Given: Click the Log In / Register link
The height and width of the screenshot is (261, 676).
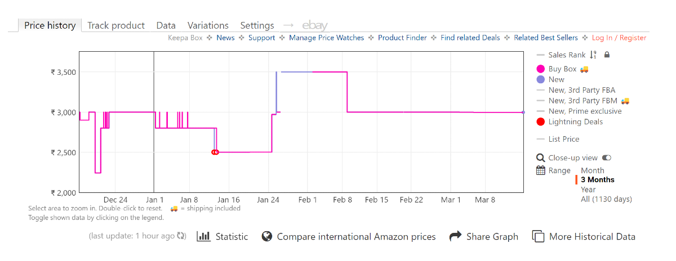Looking at the screenshot, I should (x=619, y=38).
